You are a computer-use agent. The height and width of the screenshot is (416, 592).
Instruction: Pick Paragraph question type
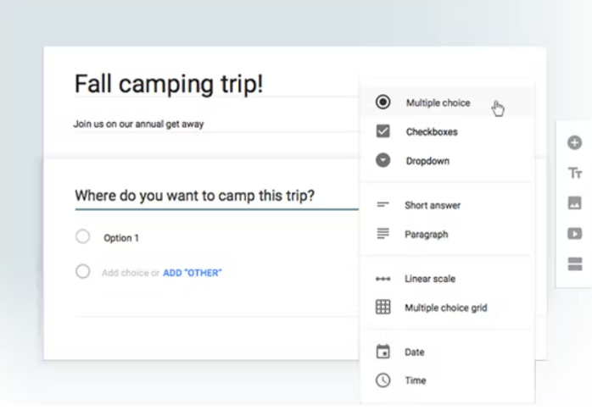click(426, 235)
